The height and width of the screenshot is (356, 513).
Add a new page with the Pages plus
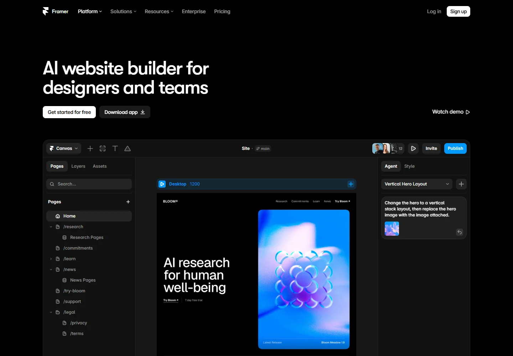[x=128, y=202]
